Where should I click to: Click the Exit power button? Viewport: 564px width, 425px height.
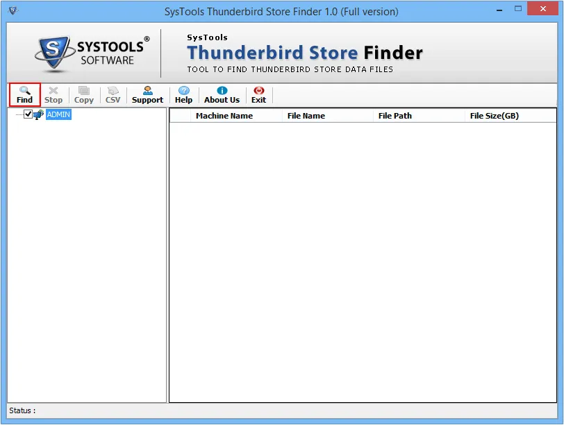tap(258, 95)
